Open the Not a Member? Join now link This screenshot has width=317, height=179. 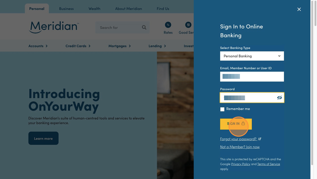pos(240,147)
